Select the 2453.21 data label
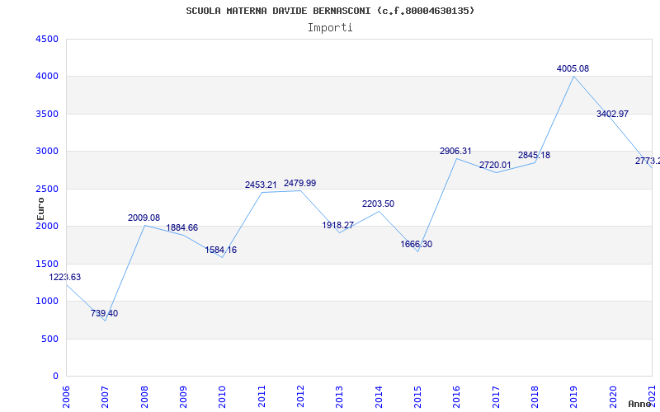Image resolution: width=660 pixels, height=412 pixels. [x=261, y=185]
